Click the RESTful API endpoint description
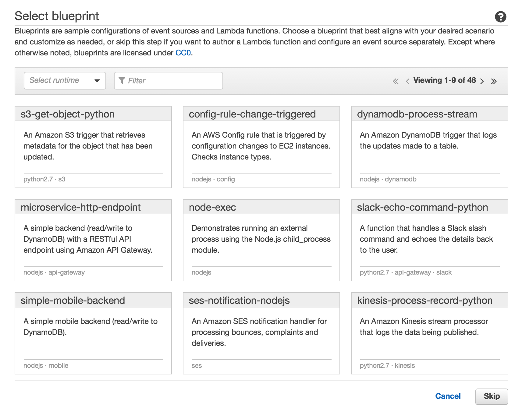This screenshot has height=414, width=515. [x=88, y=239]
